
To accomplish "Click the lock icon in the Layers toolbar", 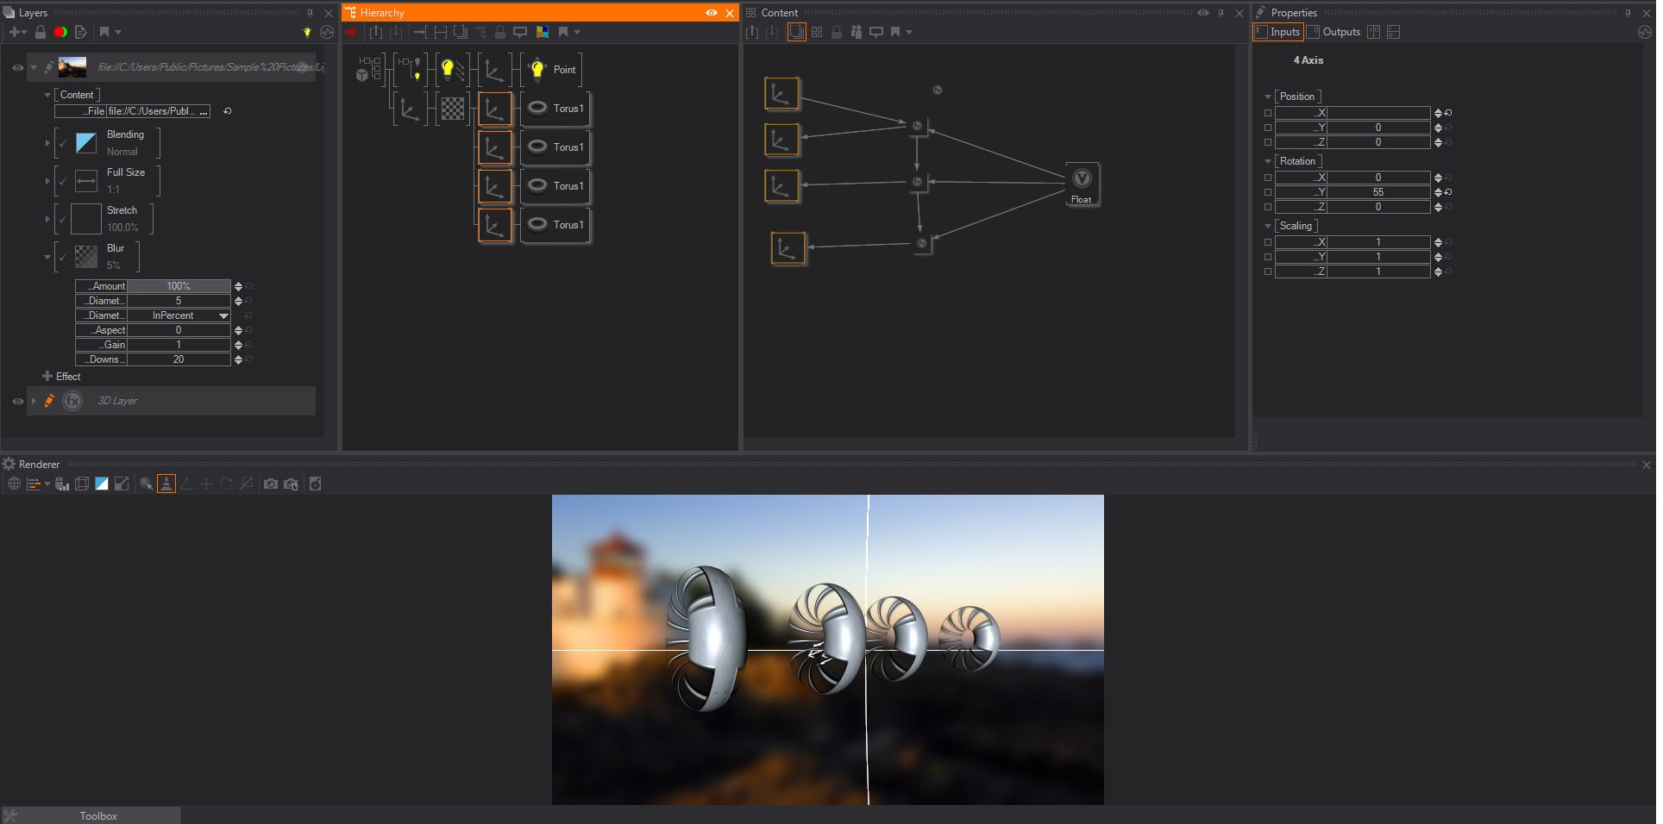I will (x=41, y=32).
